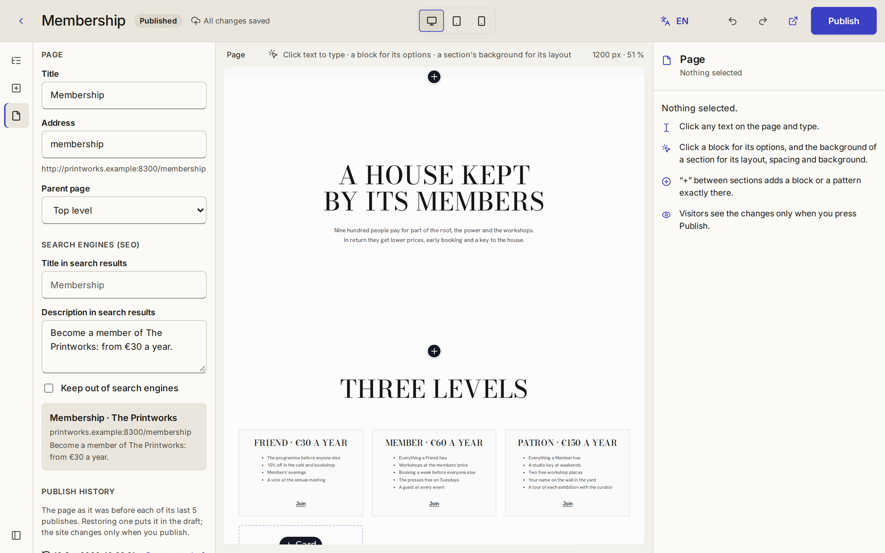Image resolution: width=885 pixels, height=553 pixels.
Task: Edit the Address slug field
Action: [x=124, y=145]
